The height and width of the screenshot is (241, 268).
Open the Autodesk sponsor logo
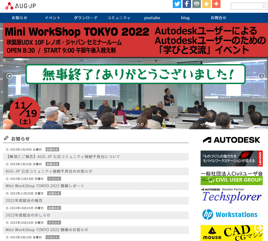(x=232, y=140)
